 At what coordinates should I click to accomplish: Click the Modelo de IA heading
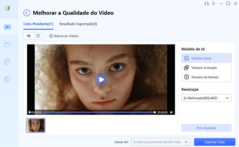[193, 49]
